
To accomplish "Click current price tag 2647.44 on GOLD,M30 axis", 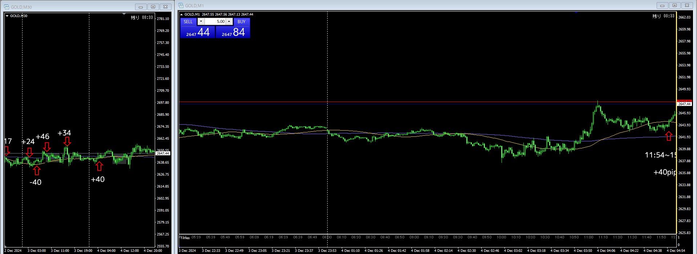I will click(x=163, y=153).
